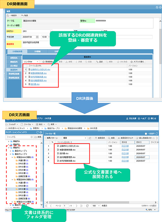Viewport: 162px width, 222px height.
Task: Toggle the 一括操作 checkbox
Action: tap(146, 134)
